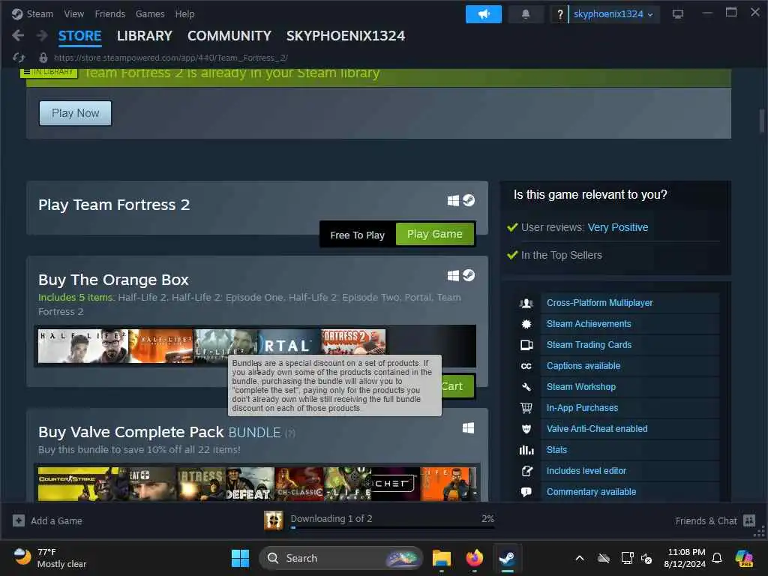Viewport: 768px width, 576px height.
Task: Open the announcements megaphone button
Action: [x=484, y=14]
